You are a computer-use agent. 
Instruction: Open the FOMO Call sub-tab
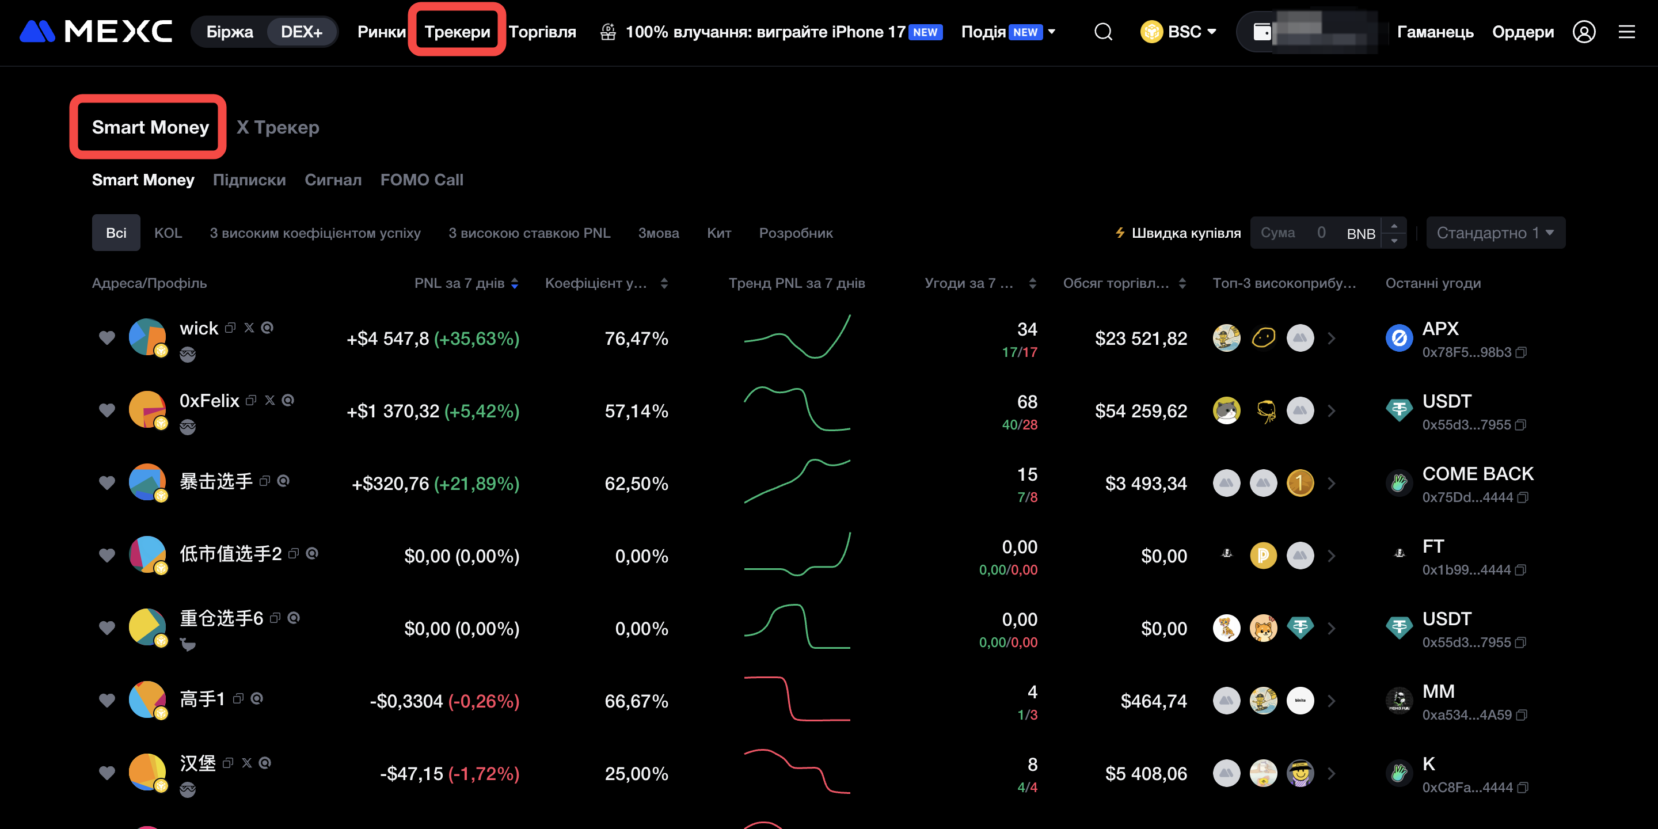[421, 180]
